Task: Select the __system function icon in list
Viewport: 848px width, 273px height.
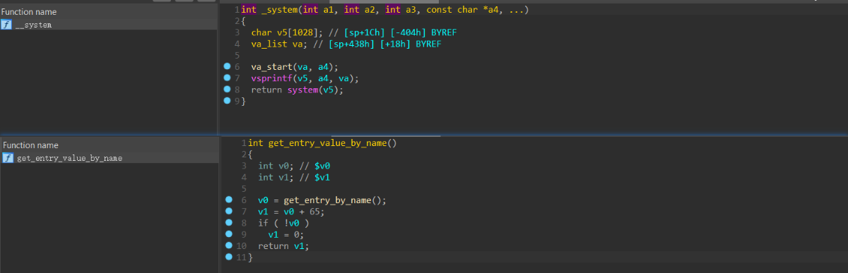Action: click(x=6, y=25)
